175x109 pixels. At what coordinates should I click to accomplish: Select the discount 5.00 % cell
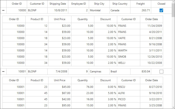[x=106, y=93]
